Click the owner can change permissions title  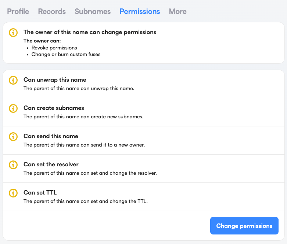point(90,32)
